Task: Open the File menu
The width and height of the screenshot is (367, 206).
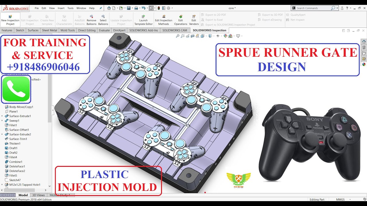Action: (x=37, y=8)
